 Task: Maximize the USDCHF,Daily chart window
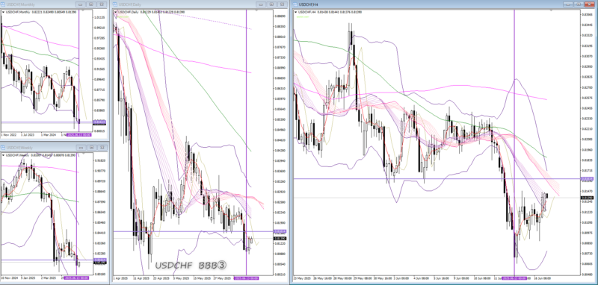point(271,4)
